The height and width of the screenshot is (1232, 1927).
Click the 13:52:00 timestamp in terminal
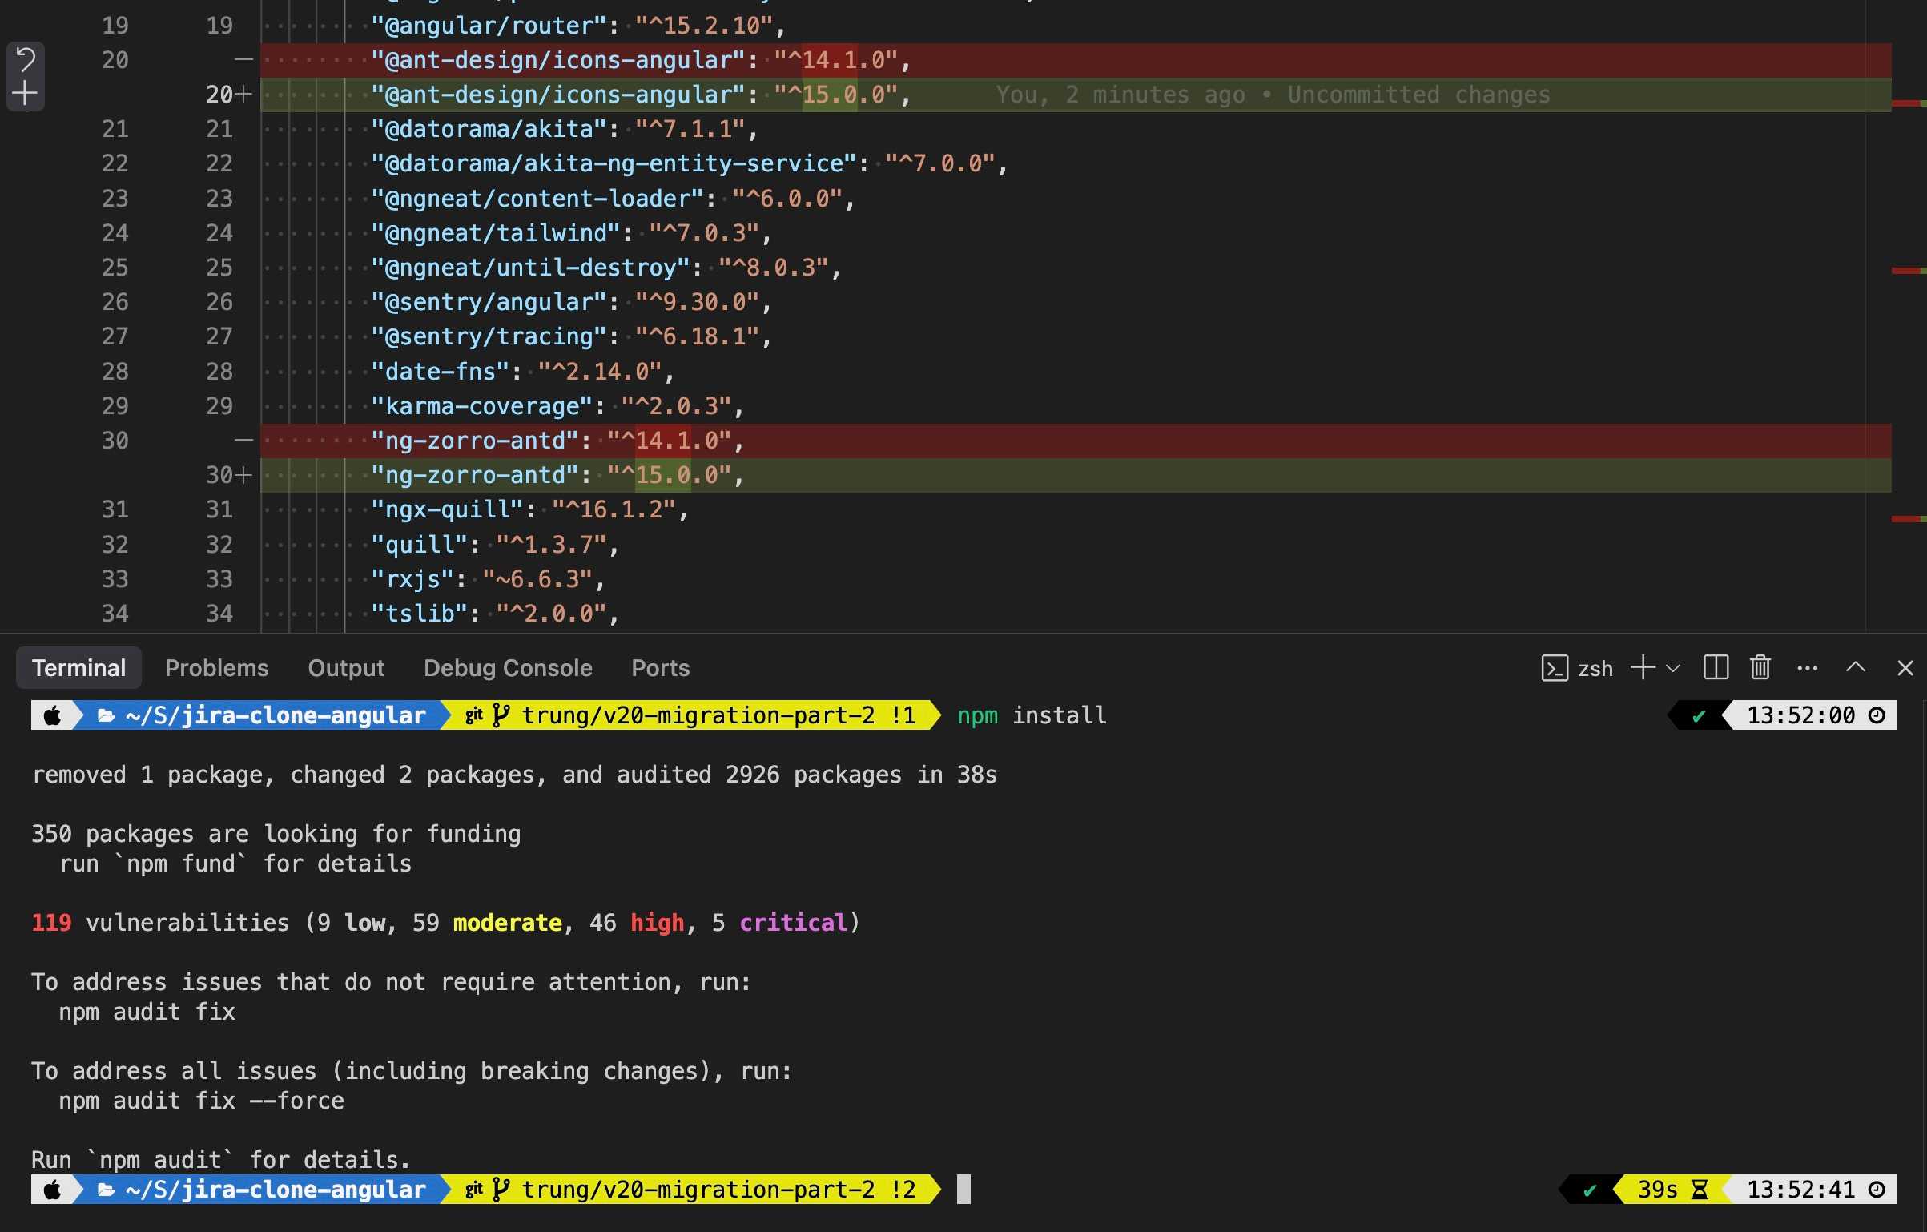pos(1801,715)
